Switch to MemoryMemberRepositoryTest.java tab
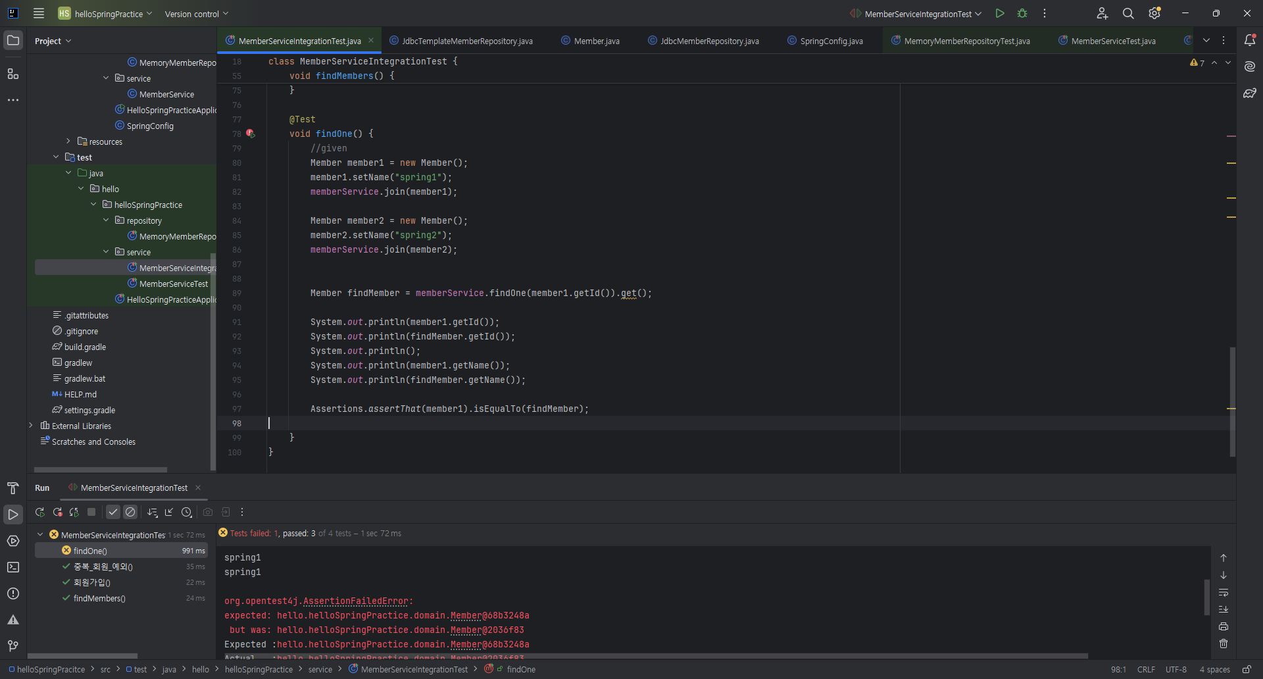The image size is (1263, 679). (961, 41)
